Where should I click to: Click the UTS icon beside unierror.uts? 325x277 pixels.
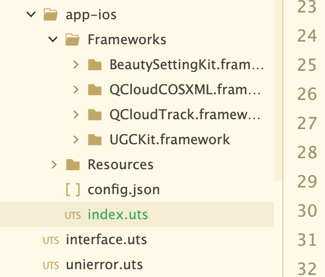click(51, 266)
